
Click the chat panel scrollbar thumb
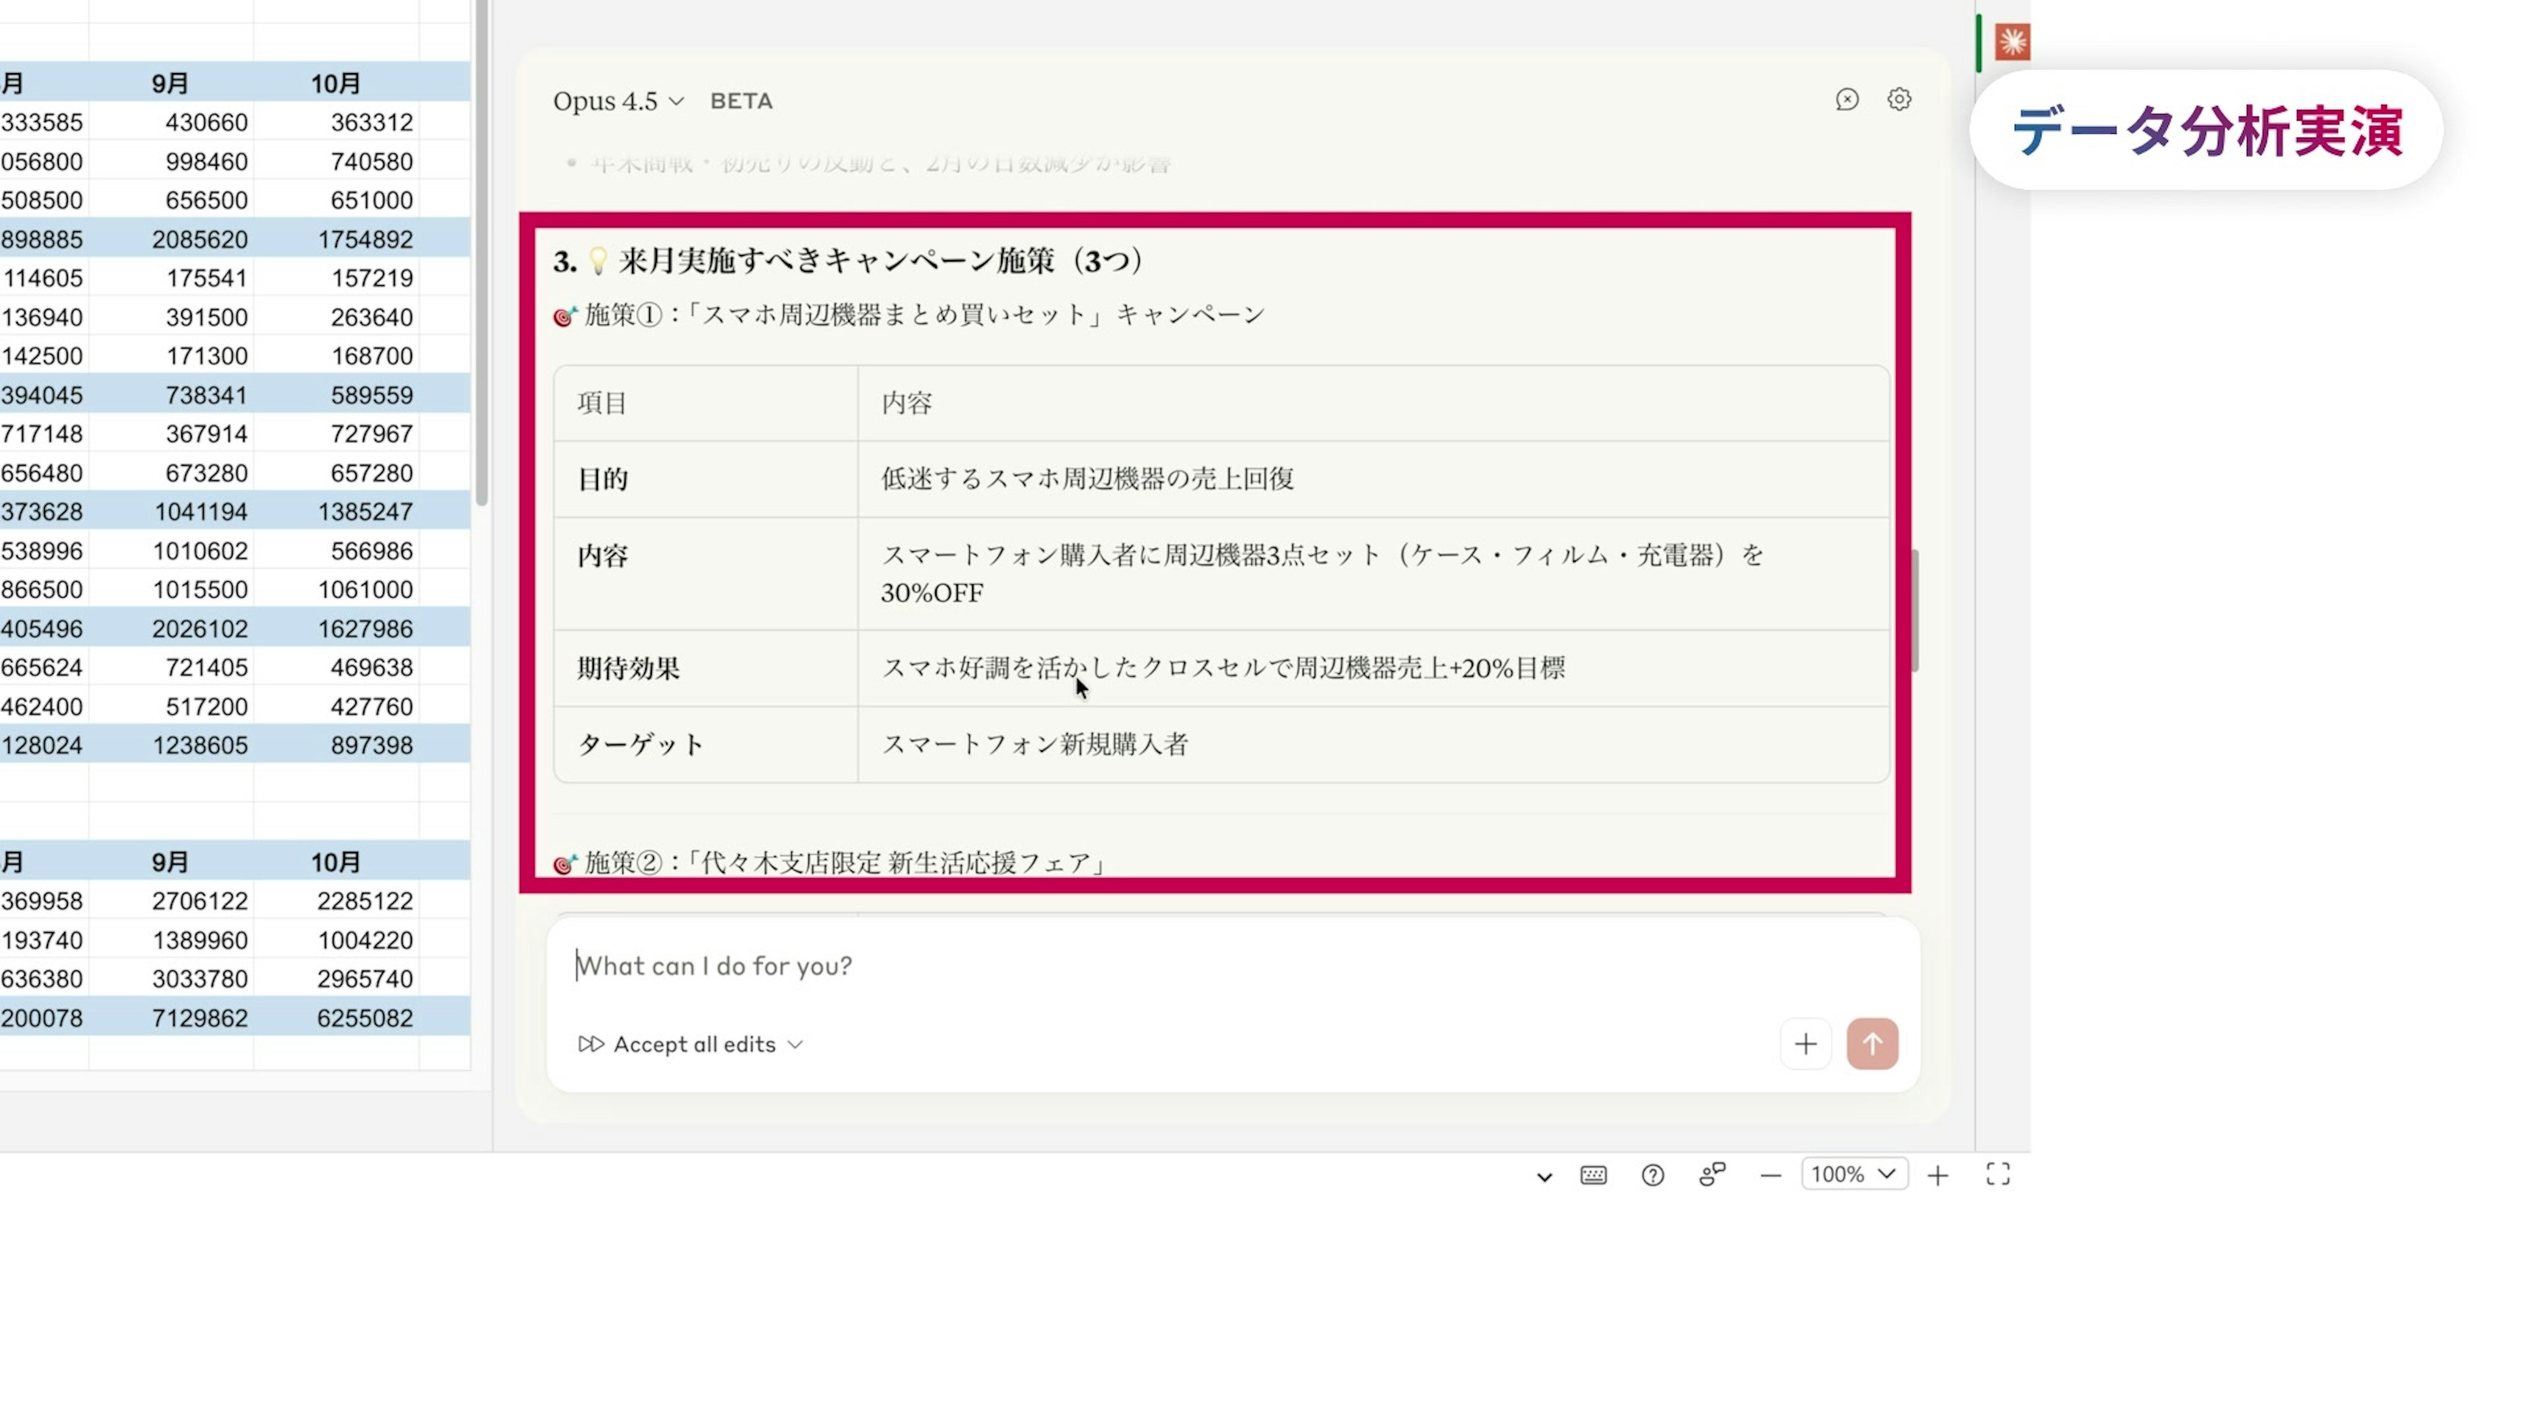tap(1915, 611)
